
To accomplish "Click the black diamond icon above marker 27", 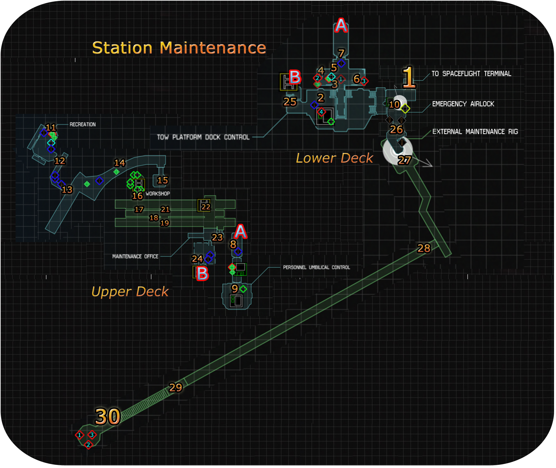I will (402, 143).
